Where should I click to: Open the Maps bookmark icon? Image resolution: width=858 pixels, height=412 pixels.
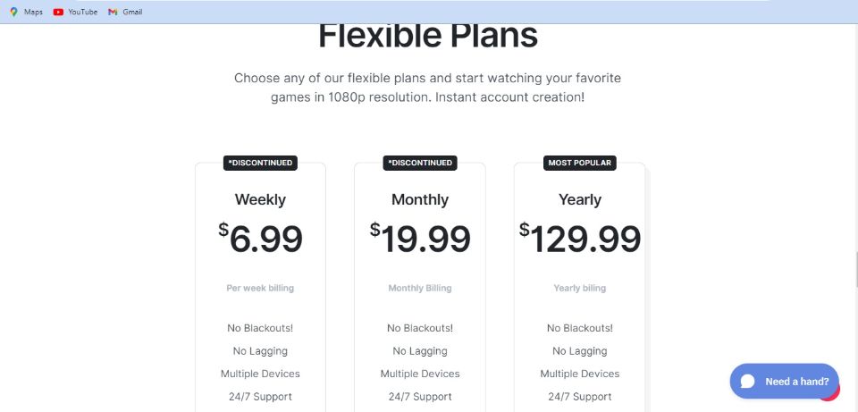(x=13, y=12)
